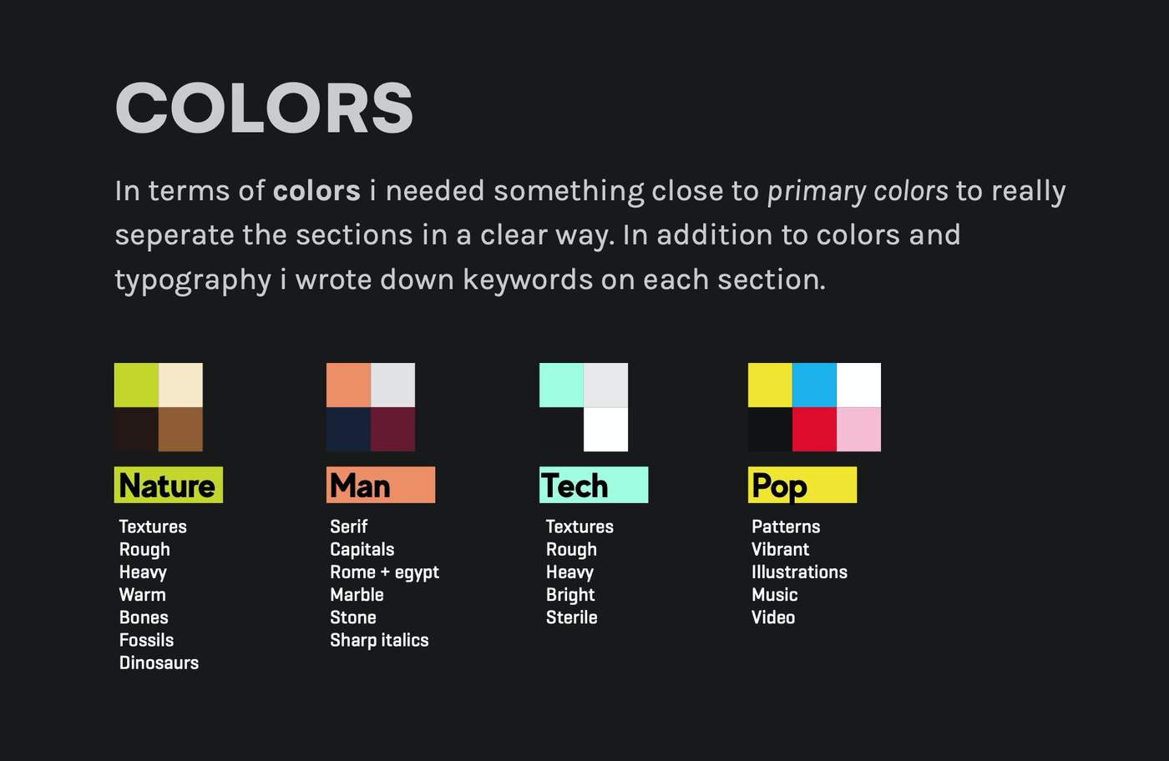Click the lime green Nature palette swatch
Screen dimensions: 1169x761
[x=136, y=385]
